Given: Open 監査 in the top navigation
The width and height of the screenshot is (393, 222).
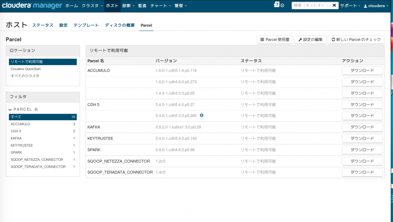Looking at the screenshot, I should (x=142, y=6).
